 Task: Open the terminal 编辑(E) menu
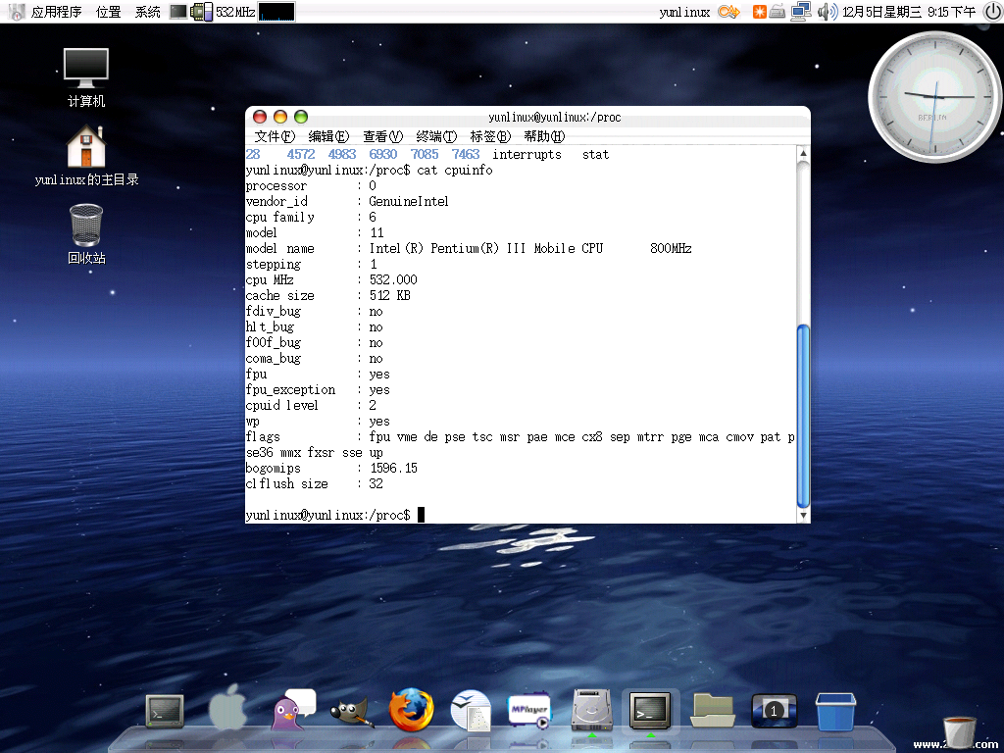tap(328, 136)
